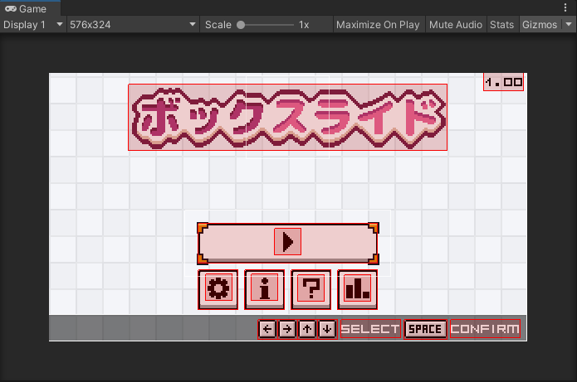Click the 1.00 version number
Image resolution: width=577 pixels, height=382 pixels.
point(503,82)
